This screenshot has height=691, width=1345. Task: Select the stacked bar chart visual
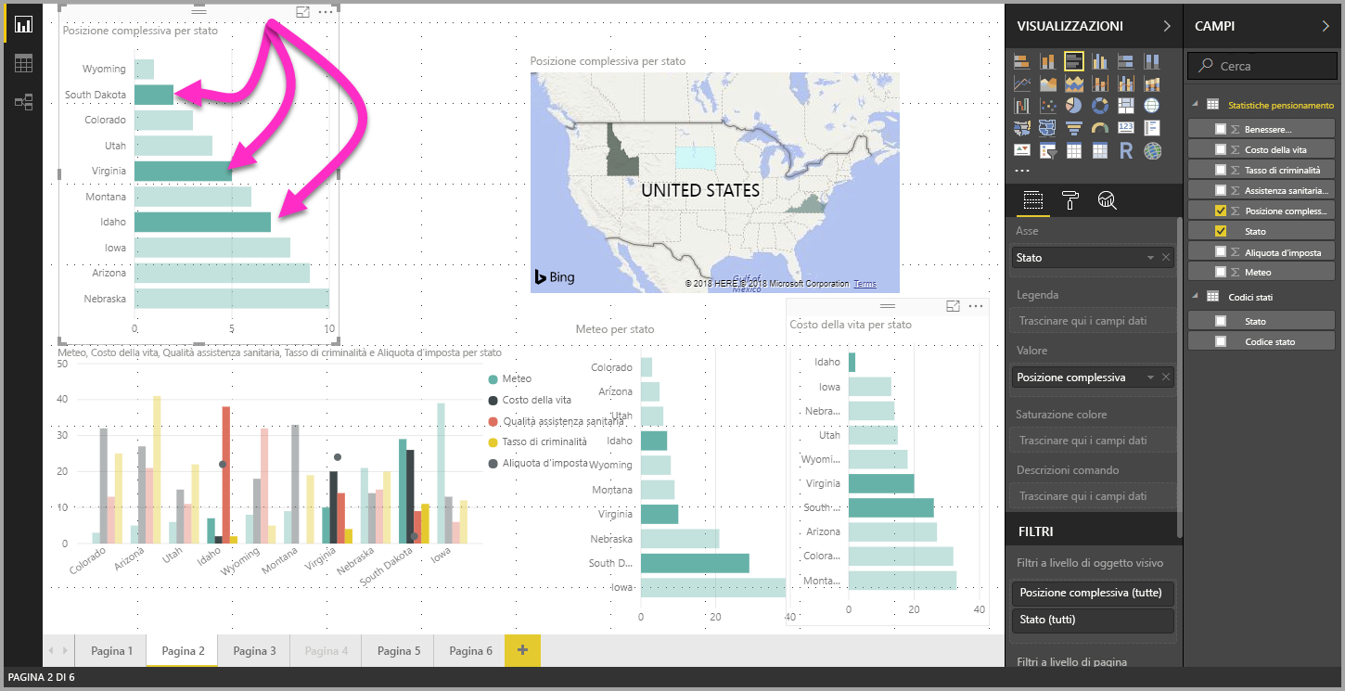coord(1022,61)
